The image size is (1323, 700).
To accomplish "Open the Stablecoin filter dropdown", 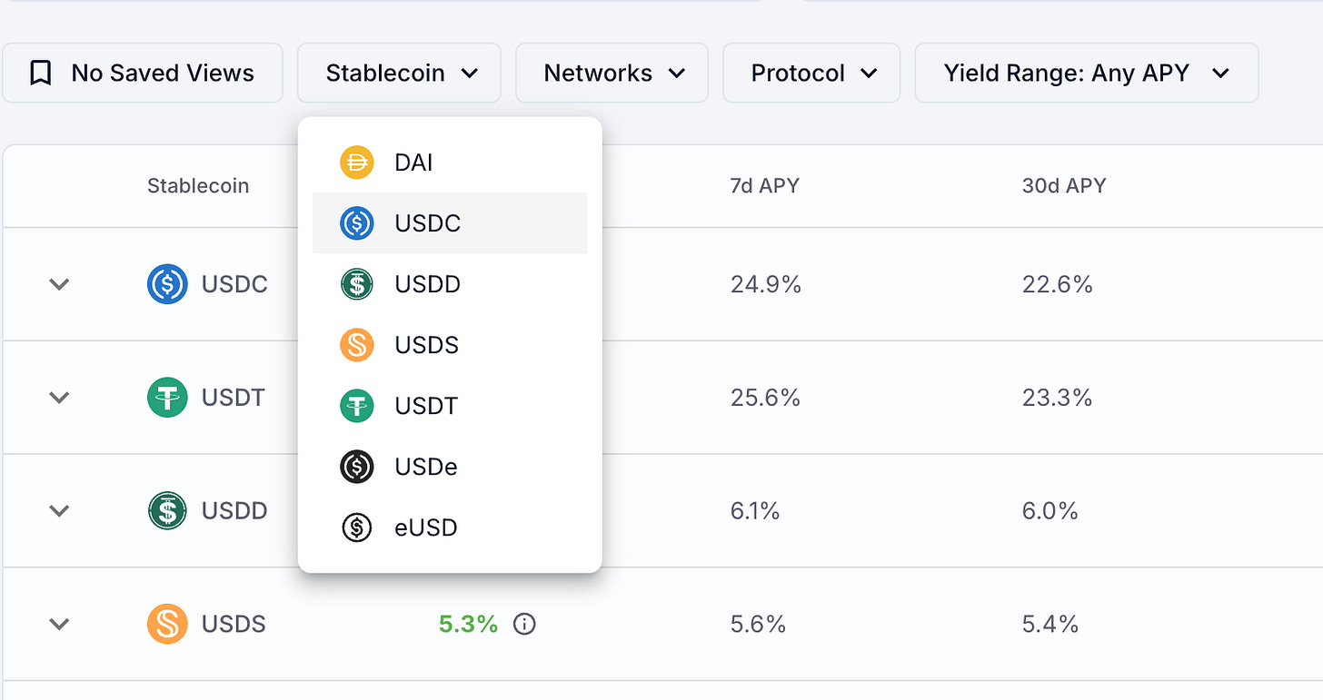I will point(399,73).
